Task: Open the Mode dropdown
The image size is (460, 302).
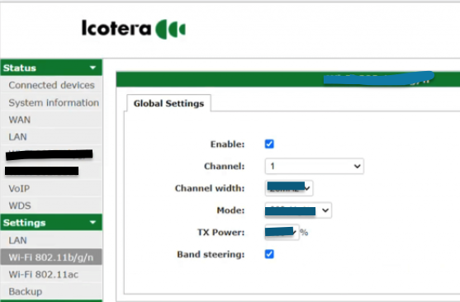Action: click(x=298, y=210)
